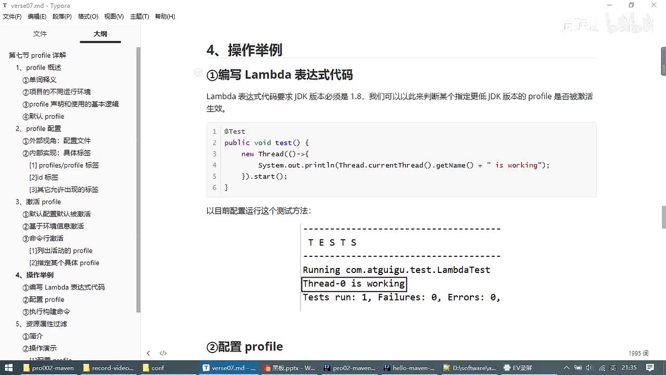
Task: Open the 格式(O) menu
Action: coord(88,17)
